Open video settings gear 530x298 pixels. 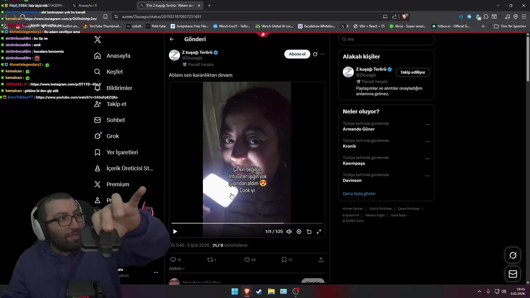(299, 232)
